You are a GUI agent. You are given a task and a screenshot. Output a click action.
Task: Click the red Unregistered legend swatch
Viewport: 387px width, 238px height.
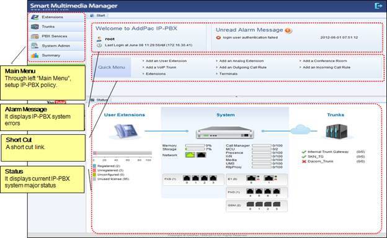tap(94, 170)
